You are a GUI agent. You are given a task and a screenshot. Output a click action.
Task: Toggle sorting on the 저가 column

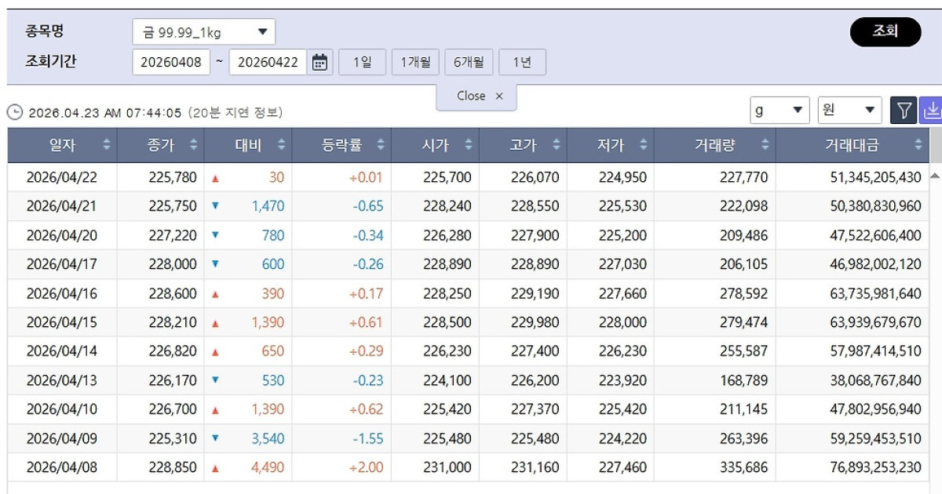click(645, 144)
